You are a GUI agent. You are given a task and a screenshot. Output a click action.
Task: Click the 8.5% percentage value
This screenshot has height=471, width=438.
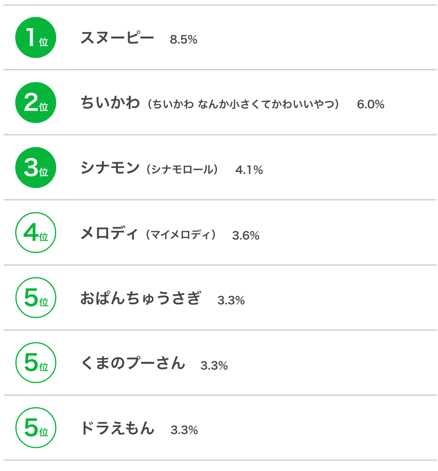coord(183,40)
